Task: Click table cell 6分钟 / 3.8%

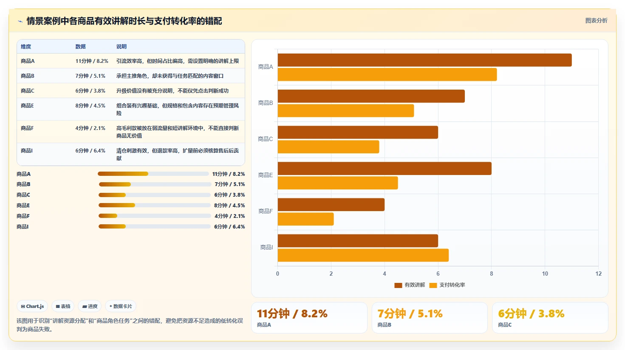Action: [x=90, y=91]
